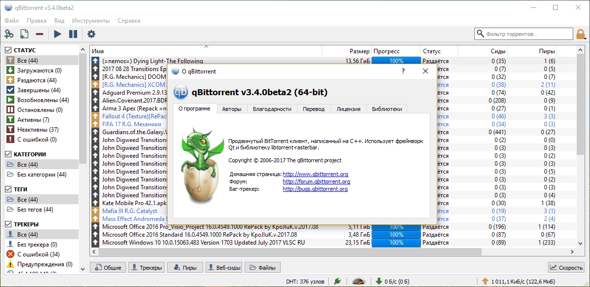Pause torrents with the pause toolbar icon
The width and height of the screenshot is (590, 287).
click(73, 34)
